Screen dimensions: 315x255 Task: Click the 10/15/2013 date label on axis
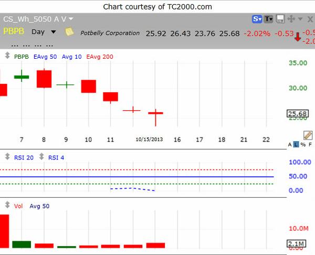[x=149, y=140]
